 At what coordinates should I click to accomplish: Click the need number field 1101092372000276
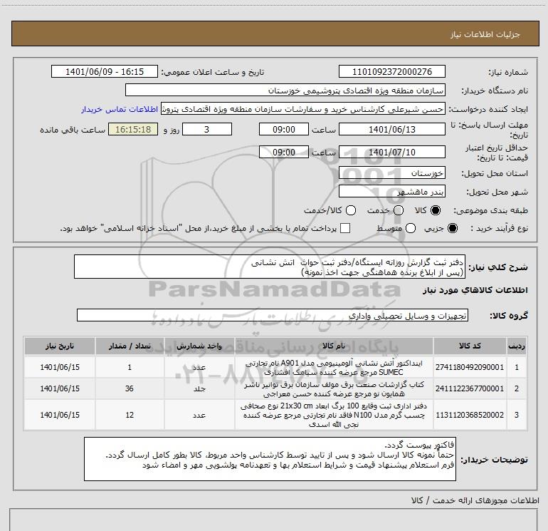pos(391,71)
